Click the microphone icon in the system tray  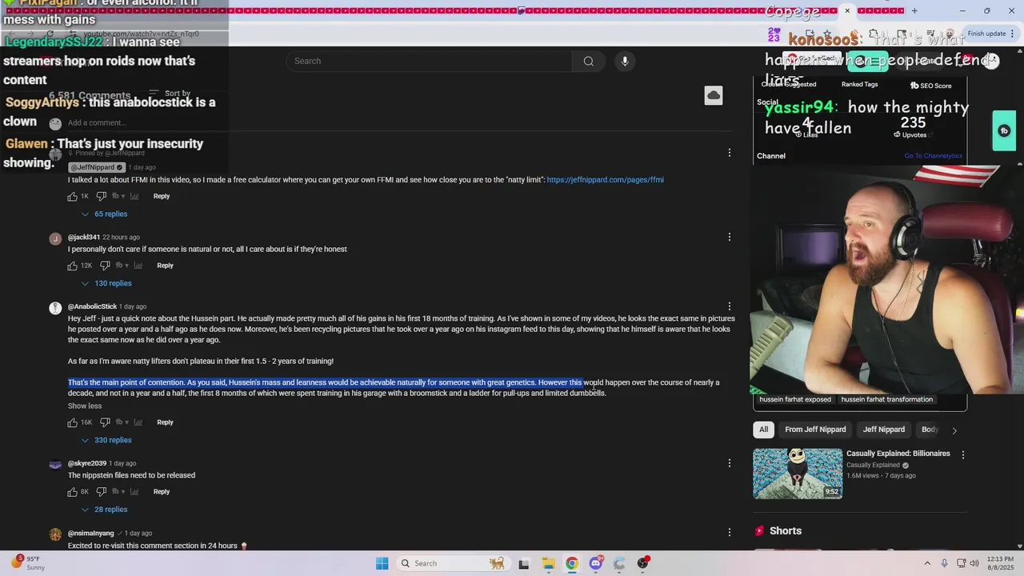[944, 563]
